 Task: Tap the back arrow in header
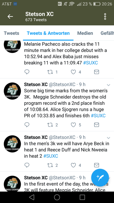[x=10, y=17]
